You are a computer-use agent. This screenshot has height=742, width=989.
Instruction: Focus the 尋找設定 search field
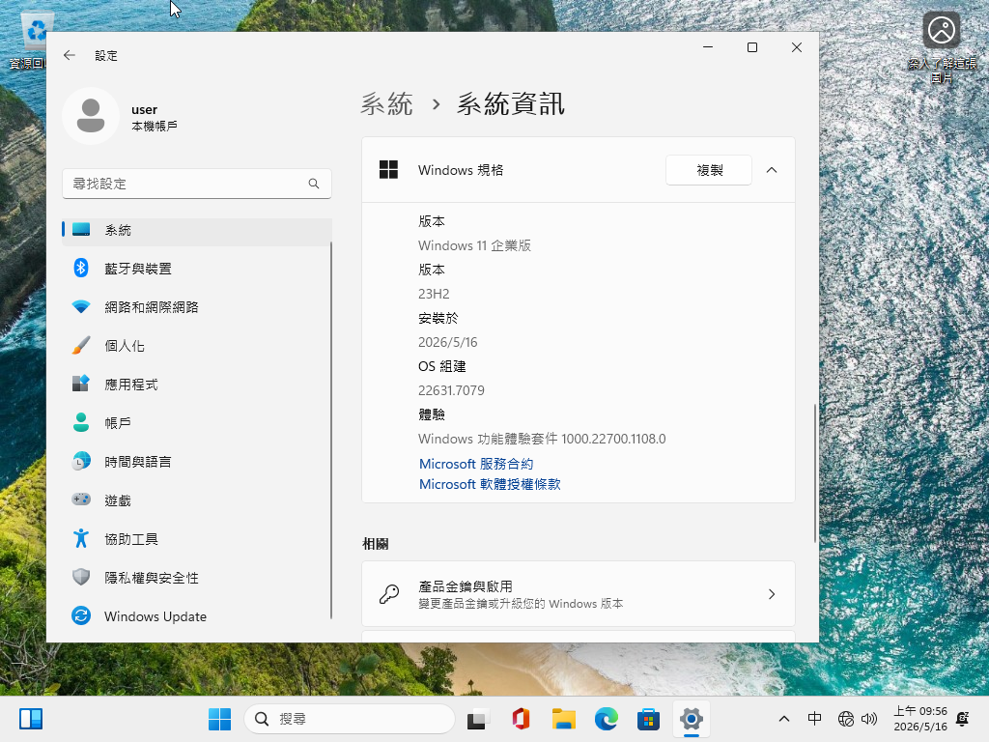click(x=197, y=184)
